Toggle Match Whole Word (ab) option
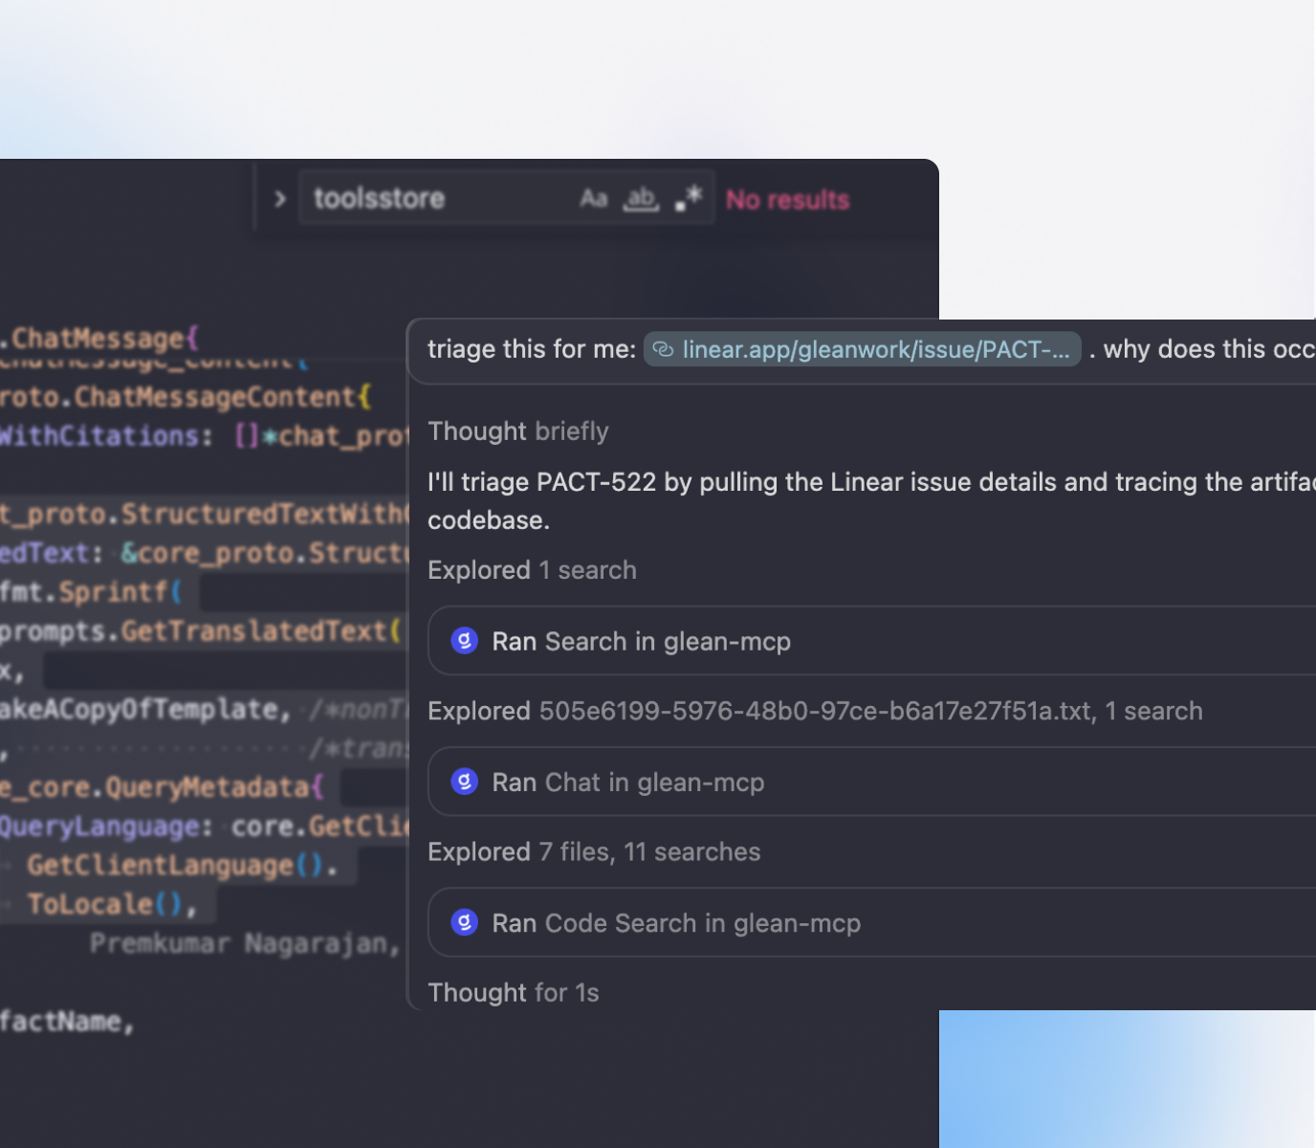The height and width of the screenshot is (1148, 1316). pos(641,198)
